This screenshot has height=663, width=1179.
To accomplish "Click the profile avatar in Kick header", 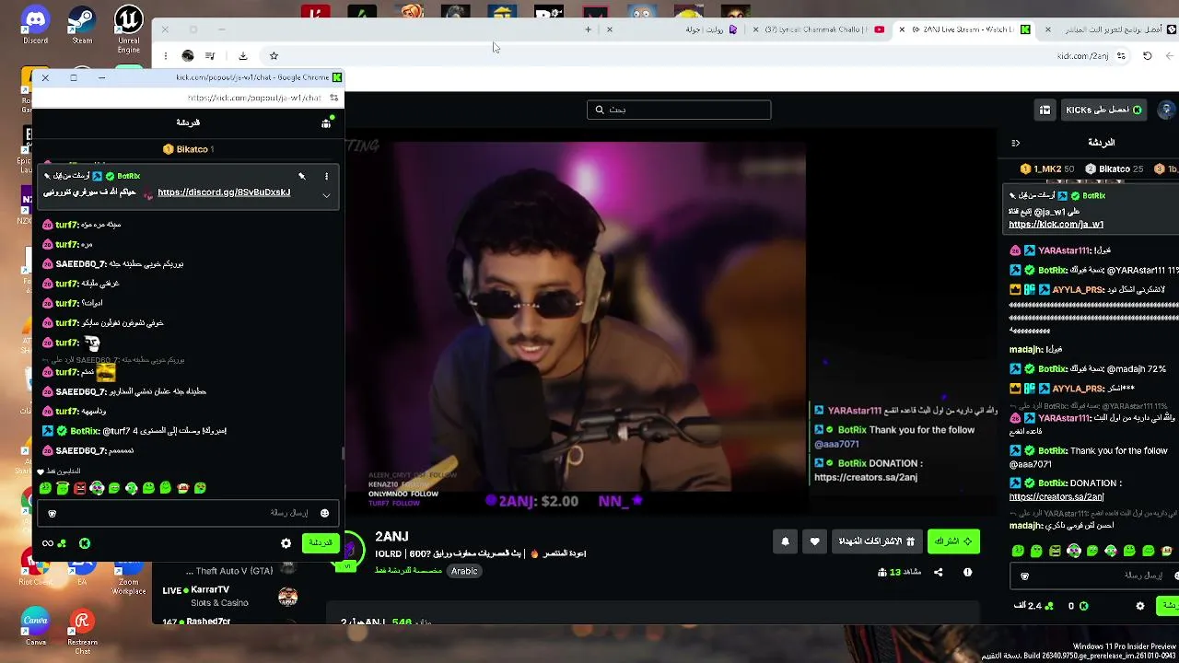I will (1166, 110).
